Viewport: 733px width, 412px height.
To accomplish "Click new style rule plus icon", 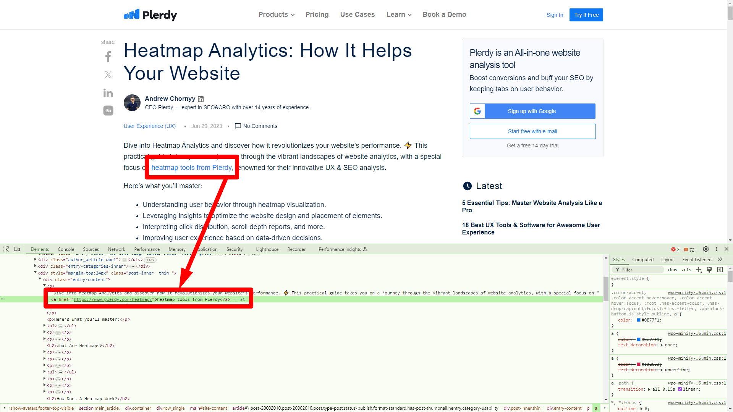I will tap(699, 270).
